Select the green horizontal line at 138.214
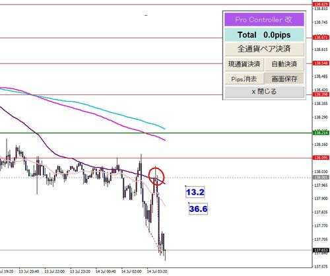This screenshot has width=330, height=276. pyautogui.click(x=156, y=133)
